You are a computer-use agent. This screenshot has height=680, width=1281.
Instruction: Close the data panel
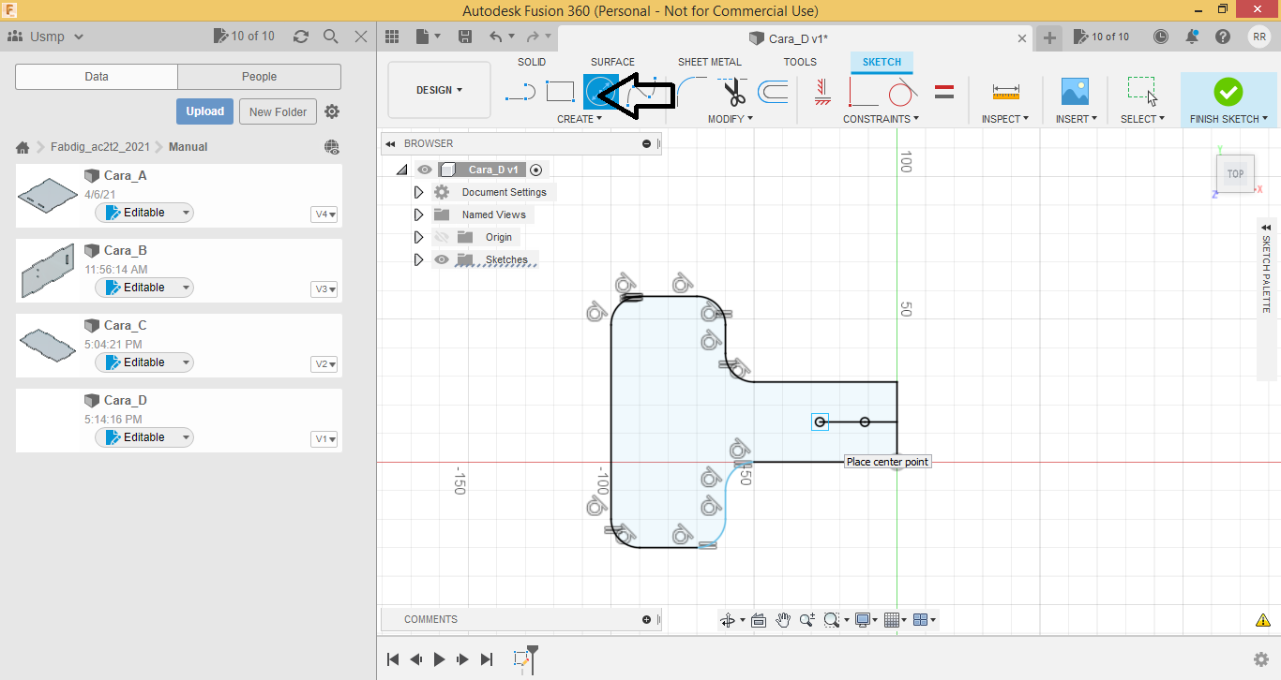point(361,37)
